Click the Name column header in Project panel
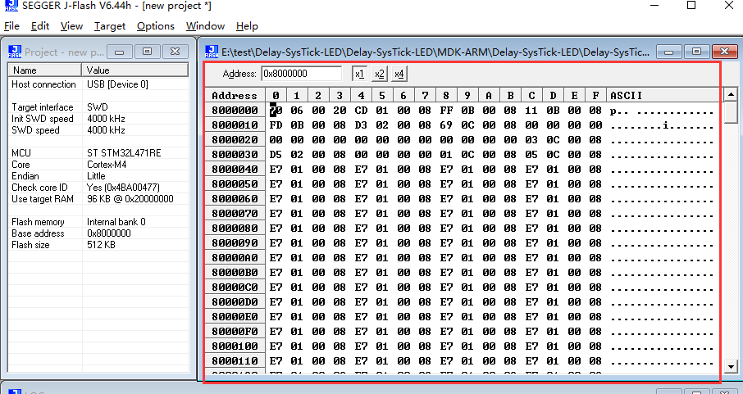743x394 pixels. tap(45, 70)
